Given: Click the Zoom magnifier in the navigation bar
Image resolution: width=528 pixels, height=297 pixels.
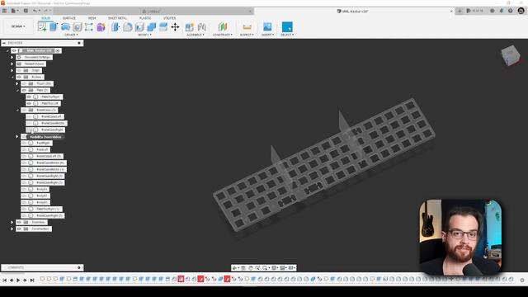Looking at the screenshot, I should click(x=257, y=267).
